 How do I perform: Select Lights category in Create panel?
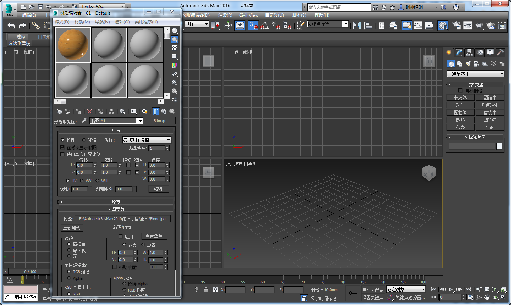tap(468, 64)
